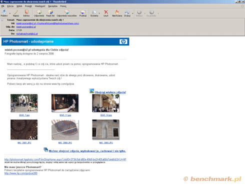Click the 'HP Photosmart - udostępnianie' banner title
This screenshot has width=245, height=185.
tap(28, 41)
